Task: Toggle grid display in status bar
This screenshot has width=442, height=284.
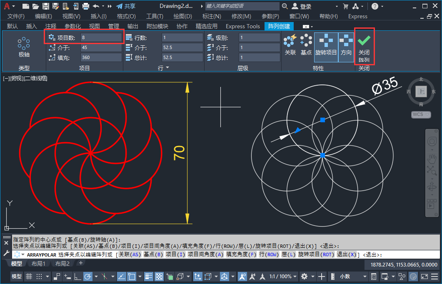Action: [29, 277]
